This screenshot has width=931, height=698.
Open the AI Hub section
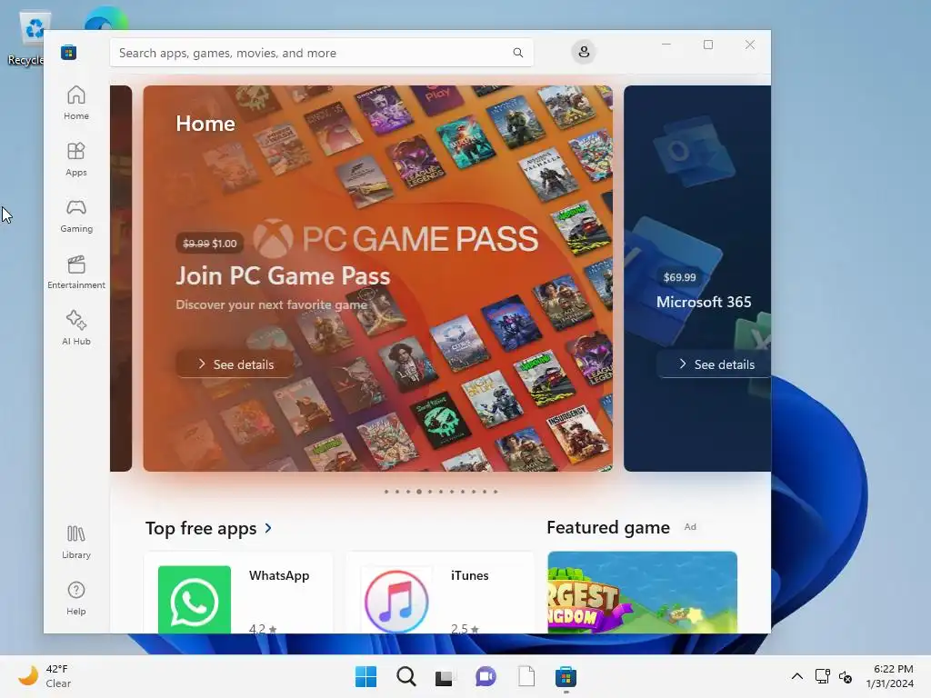(x=76, y=328)
